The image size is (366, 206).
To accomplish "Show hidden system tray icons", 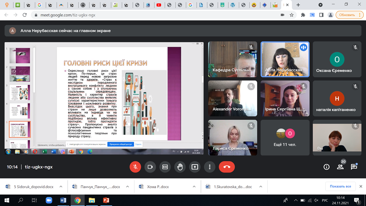I will click(296, 200).
